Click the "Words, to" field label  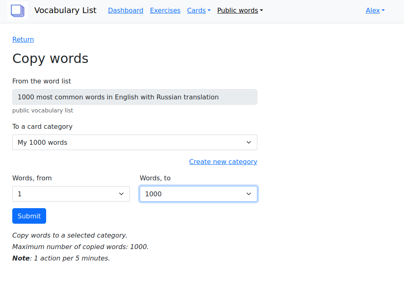[155, 178]
